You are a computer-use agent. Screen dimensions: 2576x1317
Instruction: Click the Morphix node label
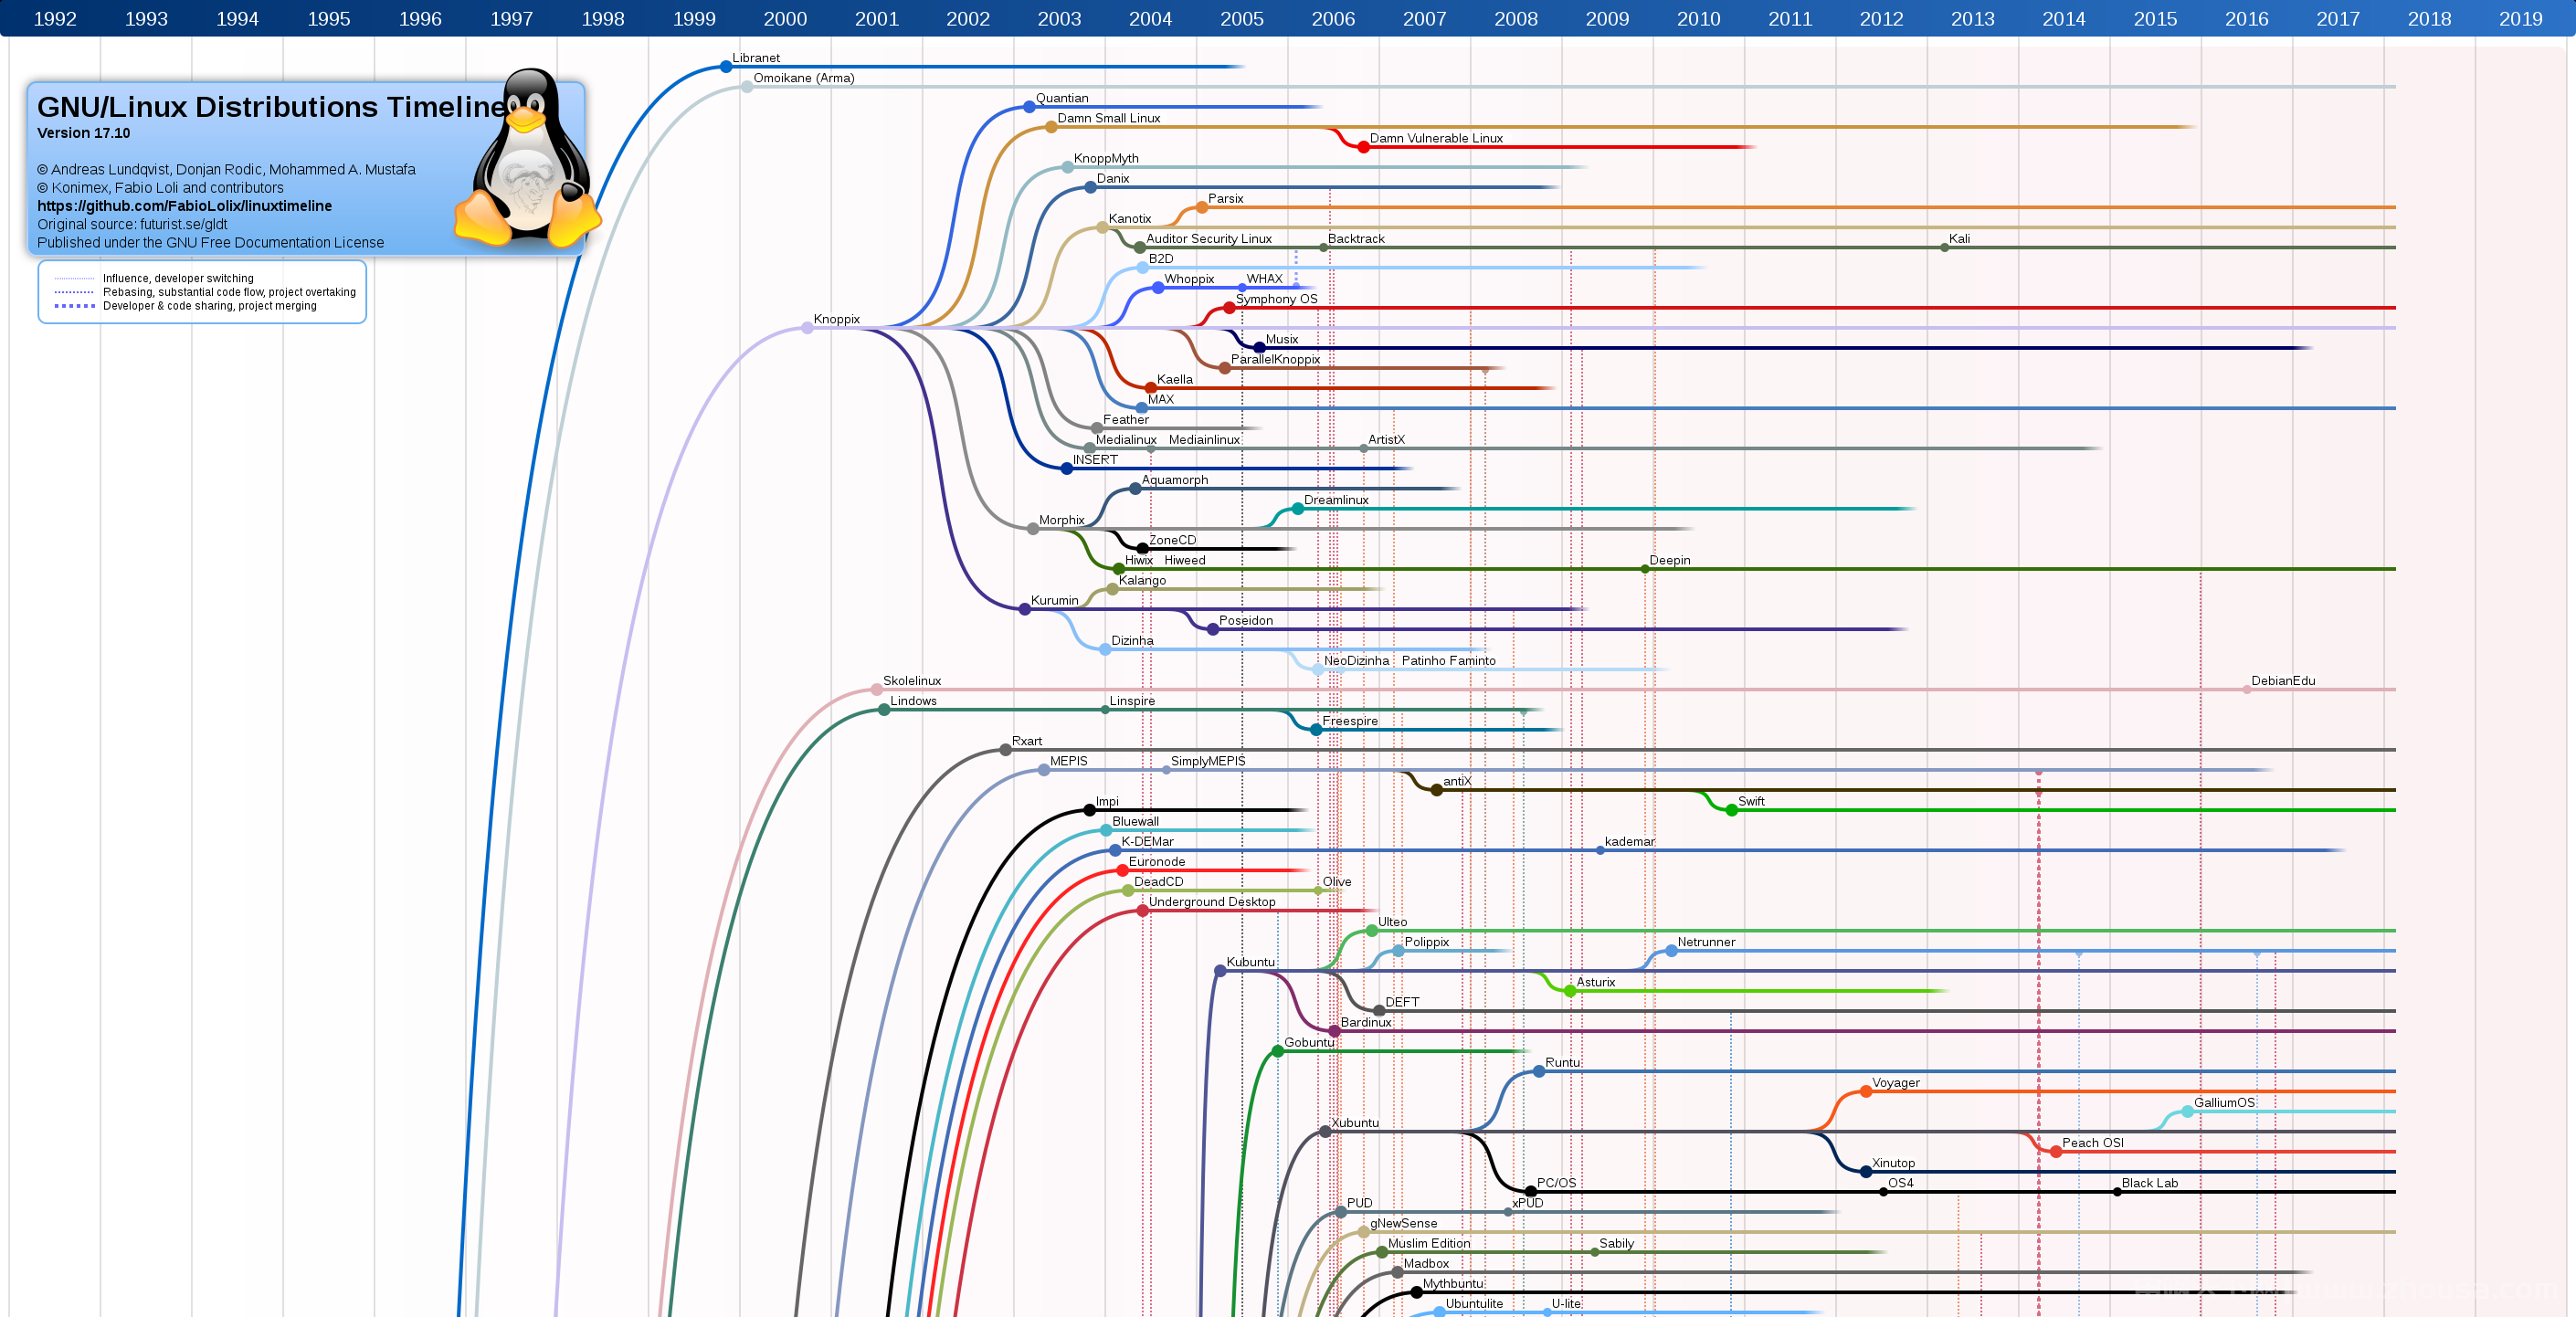pos(1061,521)
